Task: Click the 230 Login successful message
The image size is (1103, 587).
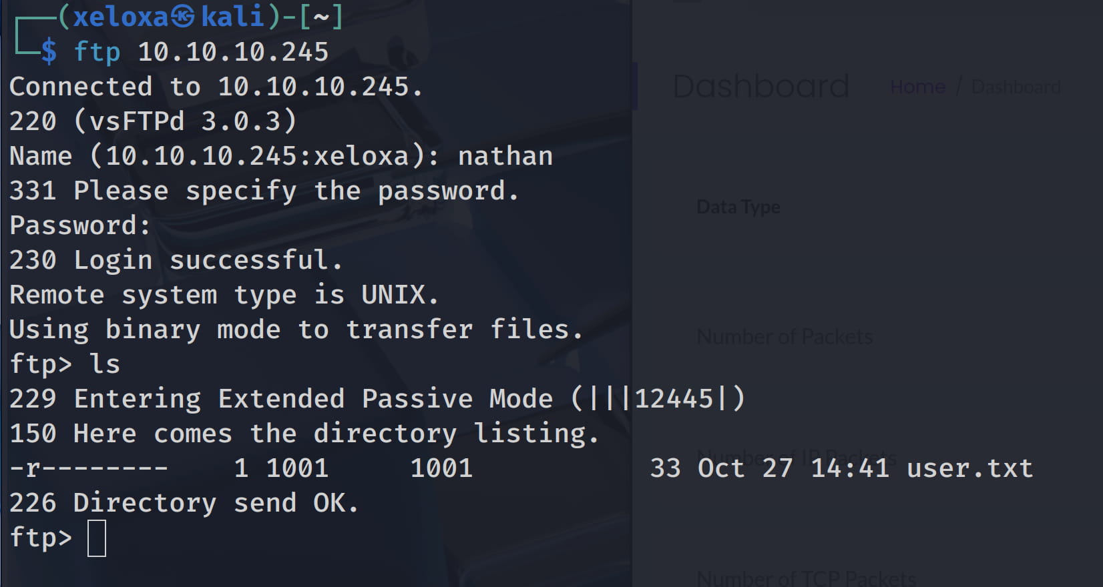Action: coord(176,260)
